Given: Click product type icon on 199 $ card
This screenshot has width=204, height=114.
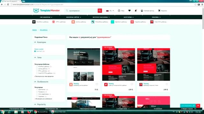Looking at the screenshot, I should point(141,85).
